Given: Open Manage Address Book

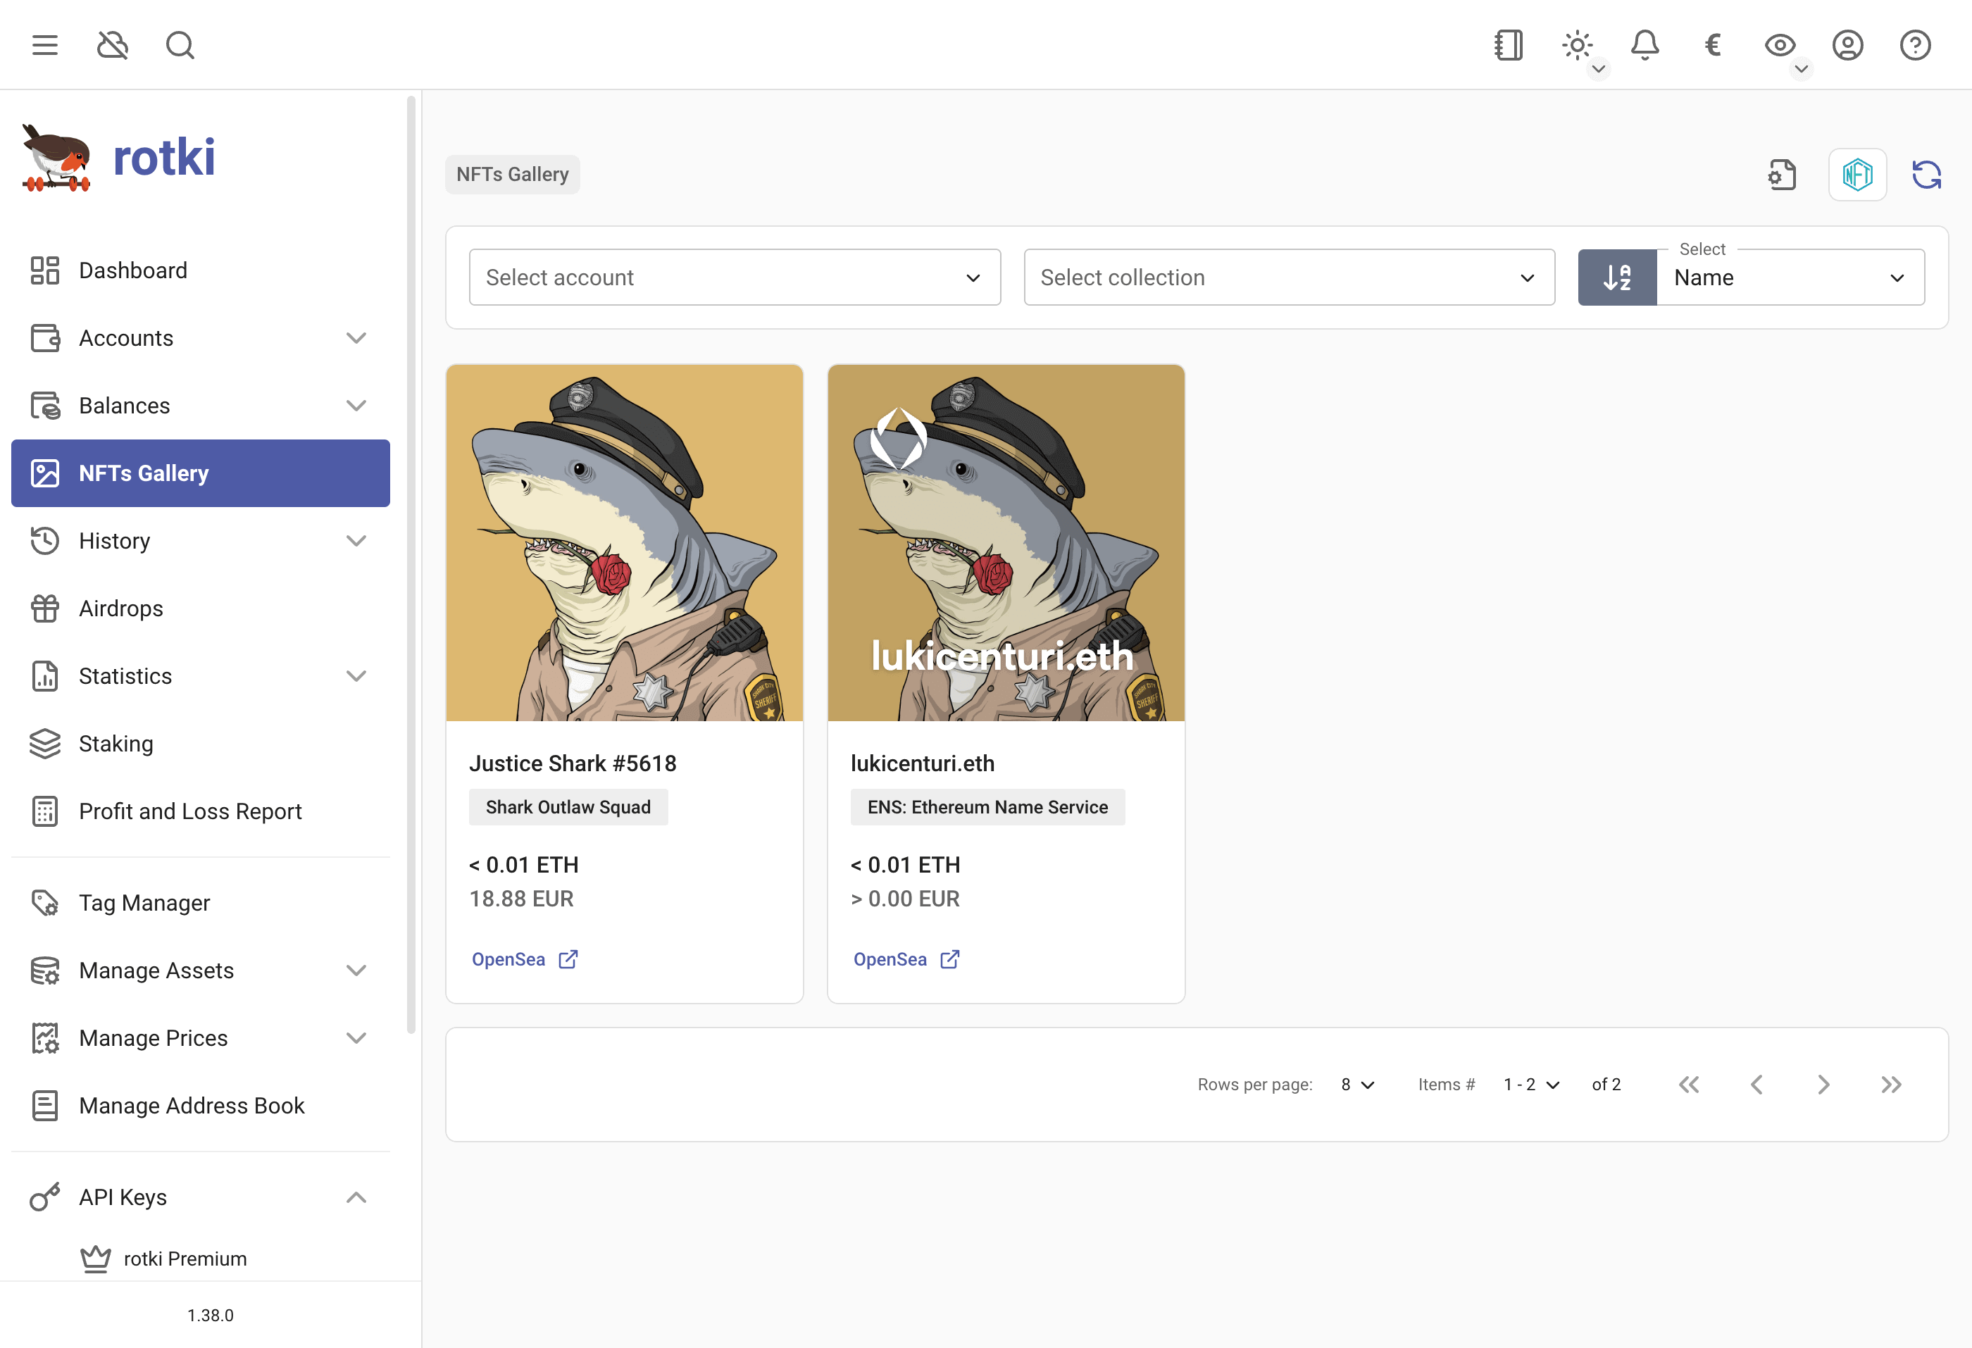Looking at the screenshot, I should pyautogui.click(x=200, y=1106).
